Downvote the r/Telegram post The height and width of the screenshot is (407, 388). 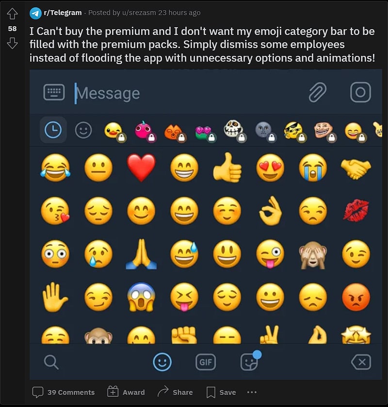[12, 43]
